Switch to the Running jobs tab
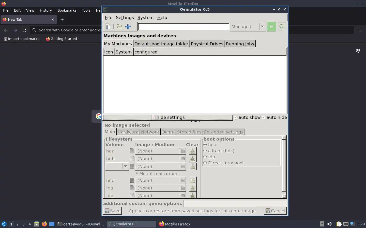 (240, 44)
